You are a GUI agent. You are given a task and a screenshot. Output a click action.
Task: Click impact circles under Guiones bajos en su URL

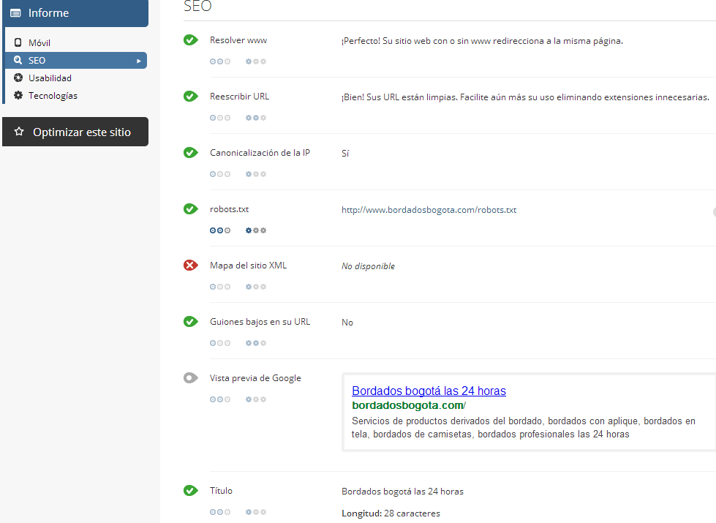(220, 343)
